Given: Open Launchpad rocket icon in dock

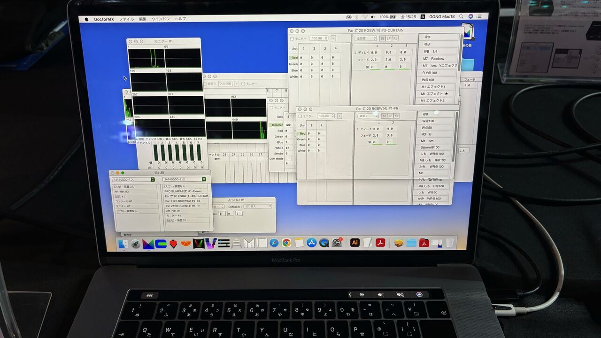Looking at the screenshot, I should 135,244.
